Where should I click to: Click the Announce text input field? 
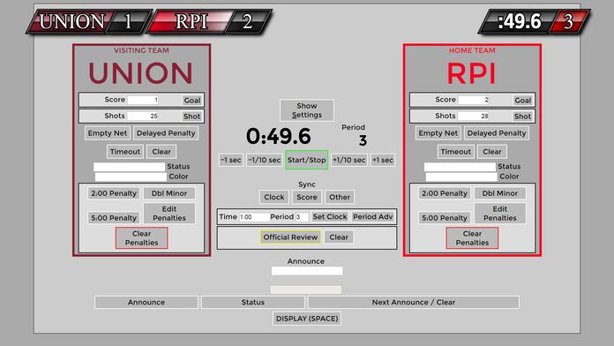[307, 271]
